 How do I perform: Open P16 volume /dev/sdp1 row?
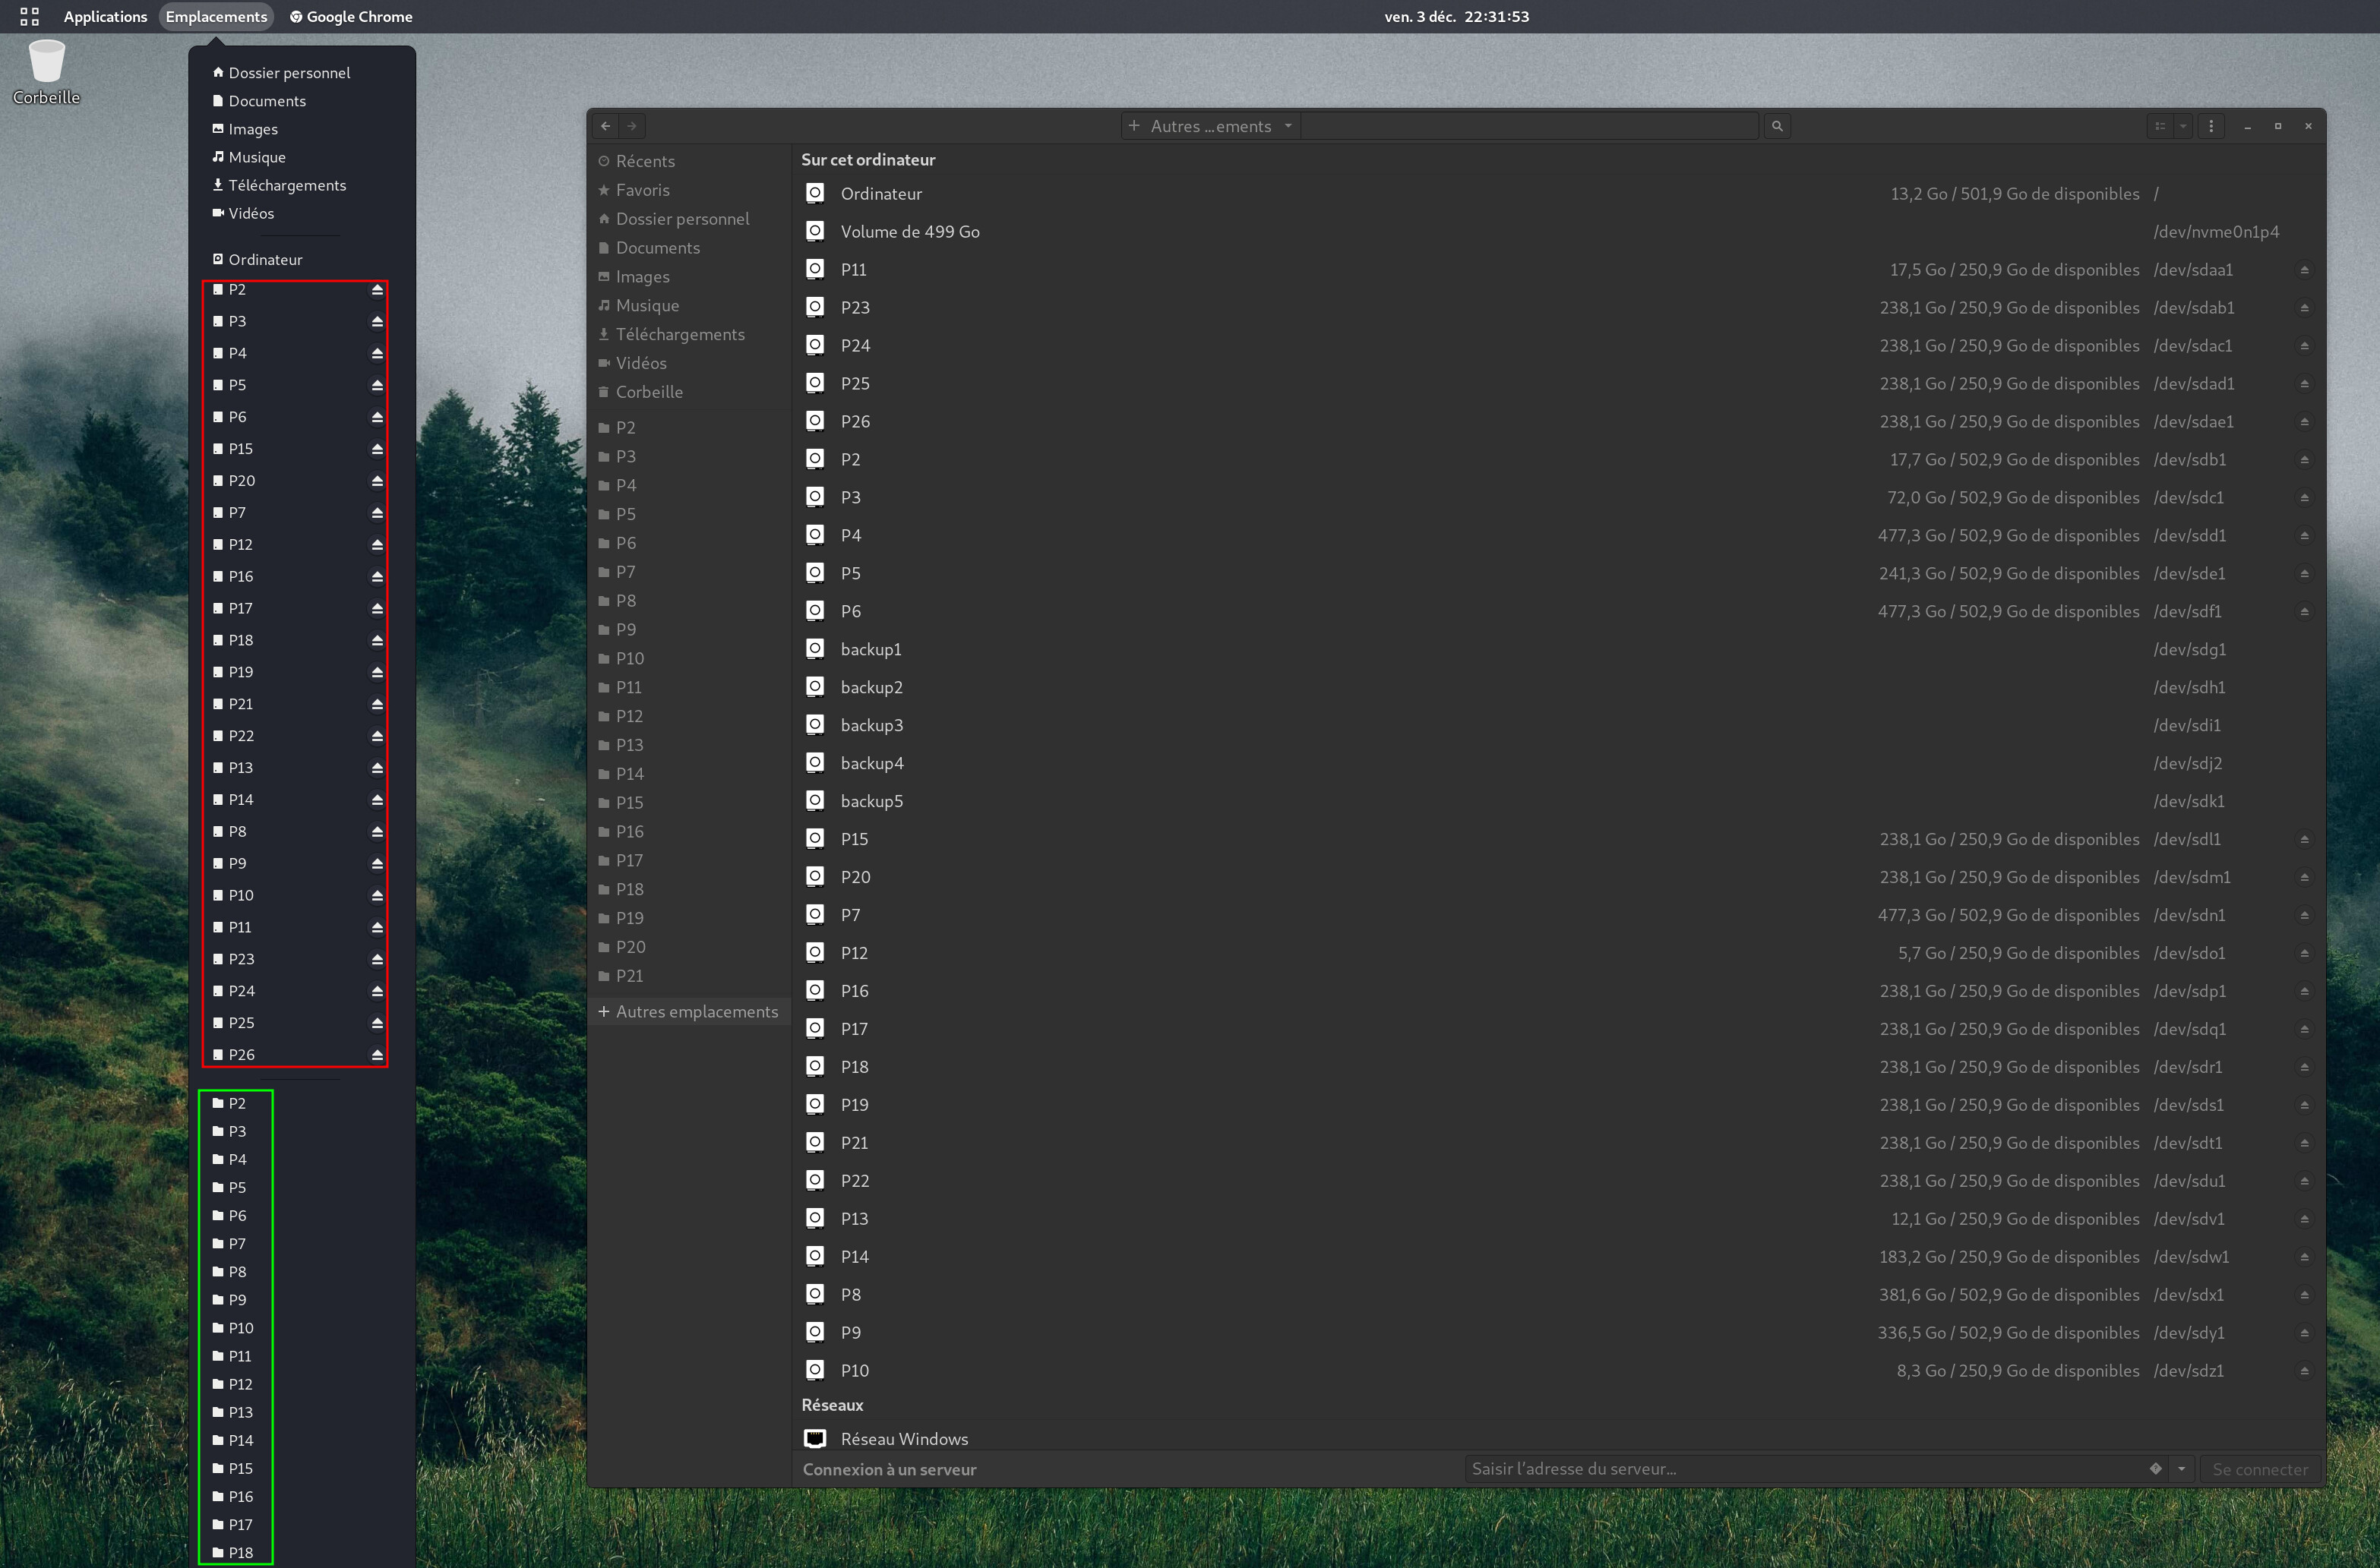(x=1560, y=991)
